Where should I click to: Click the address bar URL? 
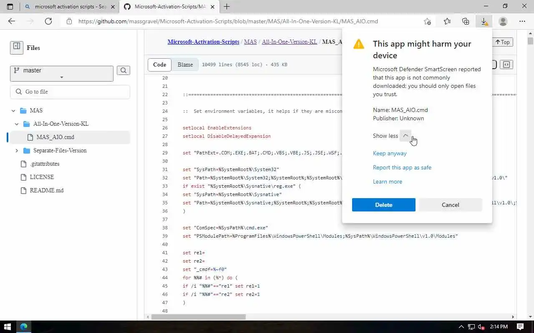228,21
